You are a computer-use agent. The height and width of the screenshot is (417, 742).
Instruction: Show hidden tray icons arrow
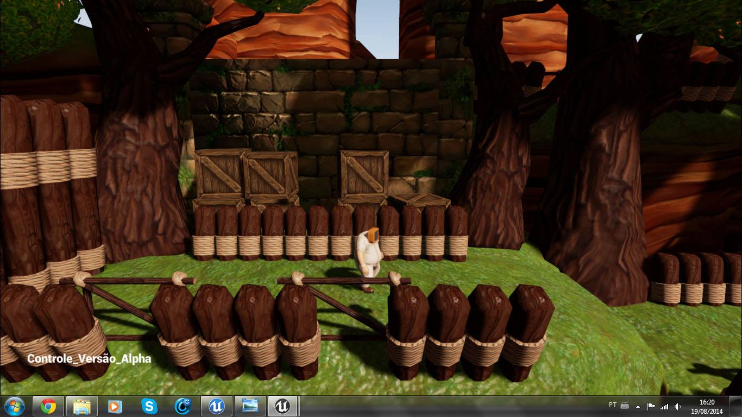(x=637, y=406)
